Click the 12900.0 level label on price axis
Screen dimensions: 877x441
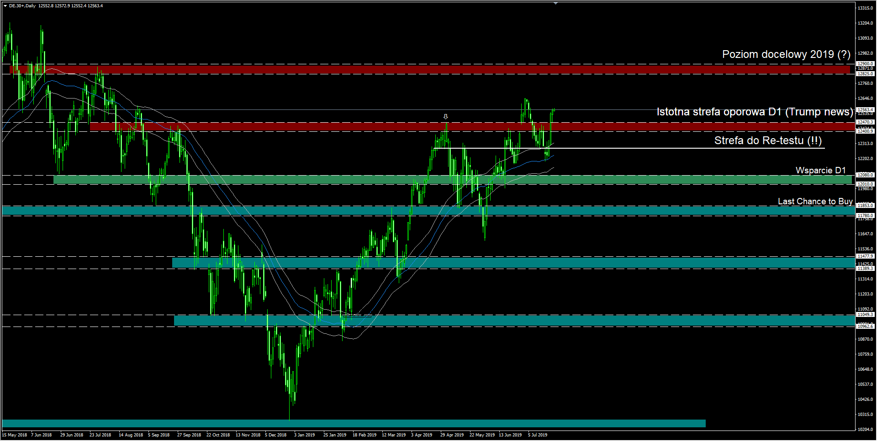[x=865, y=64]
